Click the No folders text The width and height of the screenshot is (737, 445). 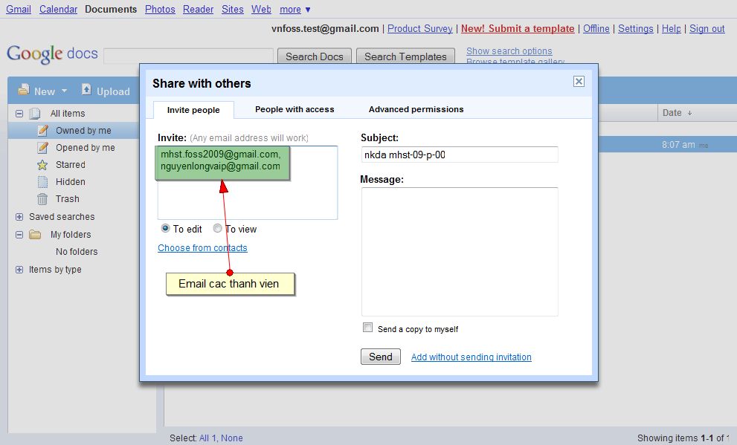(x=77, y=252)
